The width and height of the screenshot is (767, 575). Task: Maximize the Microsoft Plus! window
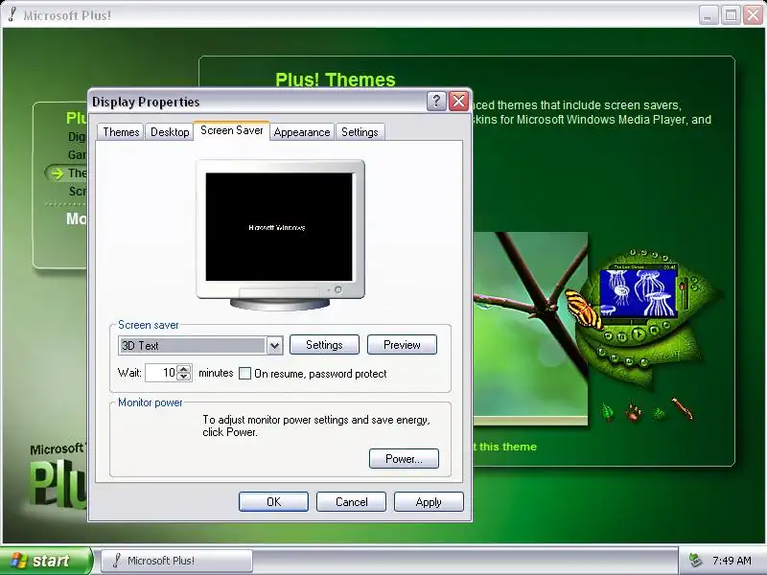click(731, 15)
